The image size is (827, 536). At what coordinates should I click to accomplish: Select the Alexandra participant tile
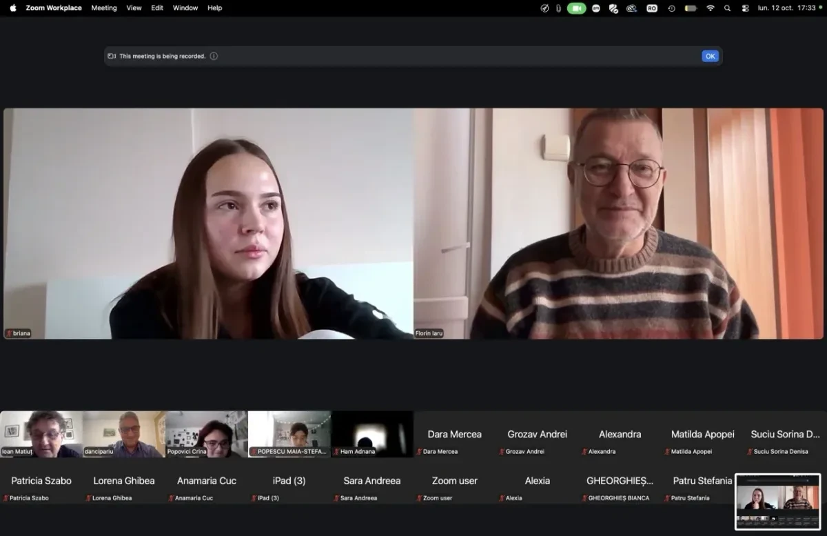point(620,435)
